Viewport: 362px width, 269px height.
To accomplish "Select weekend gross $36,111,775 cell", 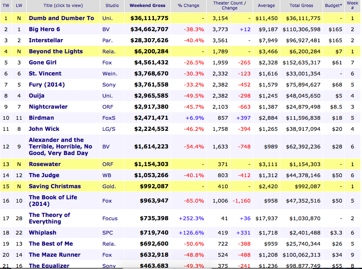I will (149, 18).
